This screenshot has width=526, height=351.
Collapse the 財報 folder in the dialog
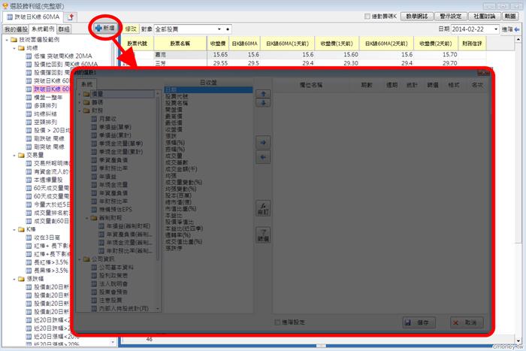click(80, 110)
